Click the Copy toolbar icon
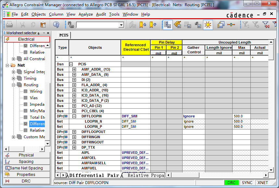Screen dimensions: 279x188 [33, 25]
